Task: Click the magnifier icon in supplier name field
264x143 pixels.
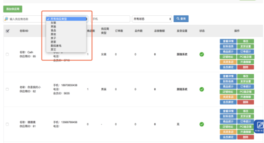Action: click(6, 19)
